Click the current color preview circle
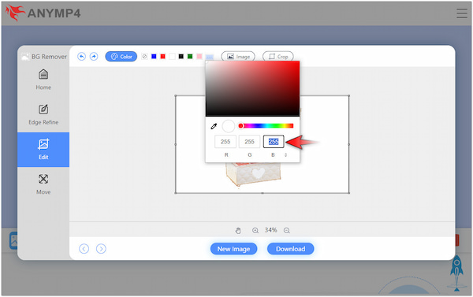The width and height of the screenshot is (473, 297). (229, 126)
